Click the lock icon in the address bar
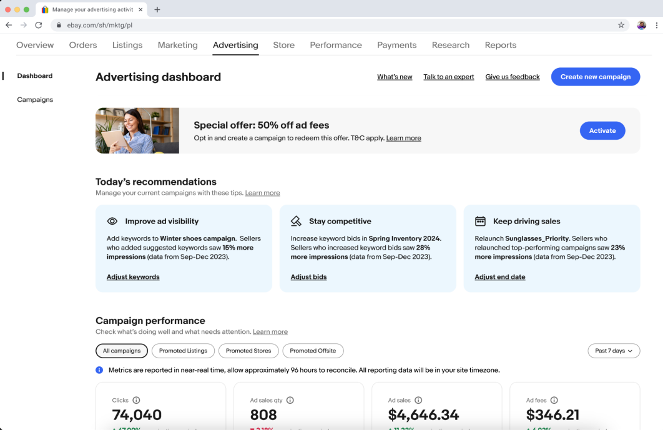 (59, 25)
